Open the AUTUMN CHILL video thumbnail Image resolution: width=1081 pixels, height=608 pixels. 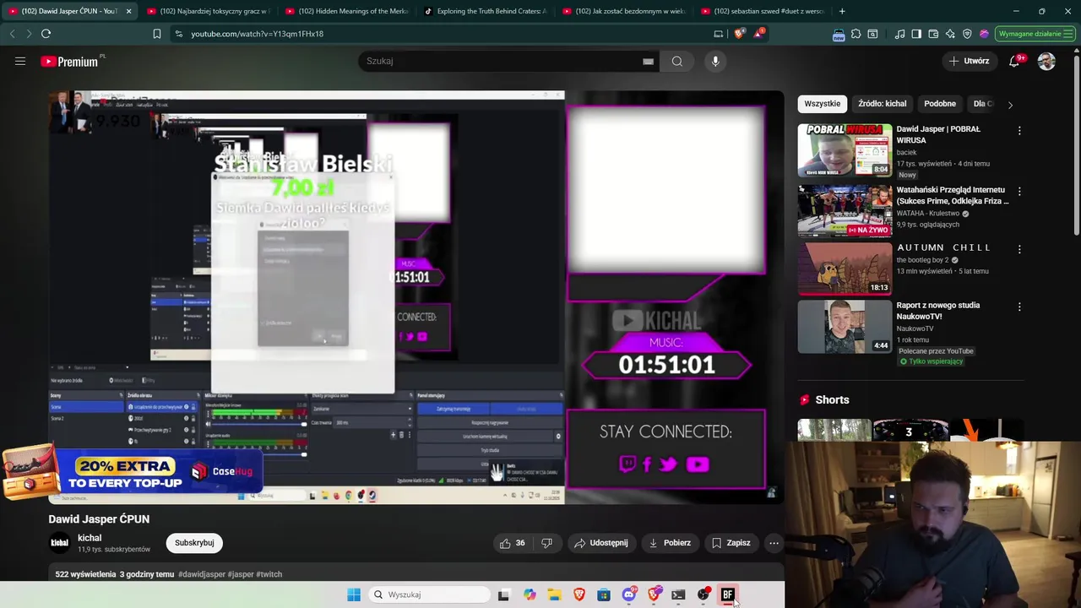tap(845, 268)
